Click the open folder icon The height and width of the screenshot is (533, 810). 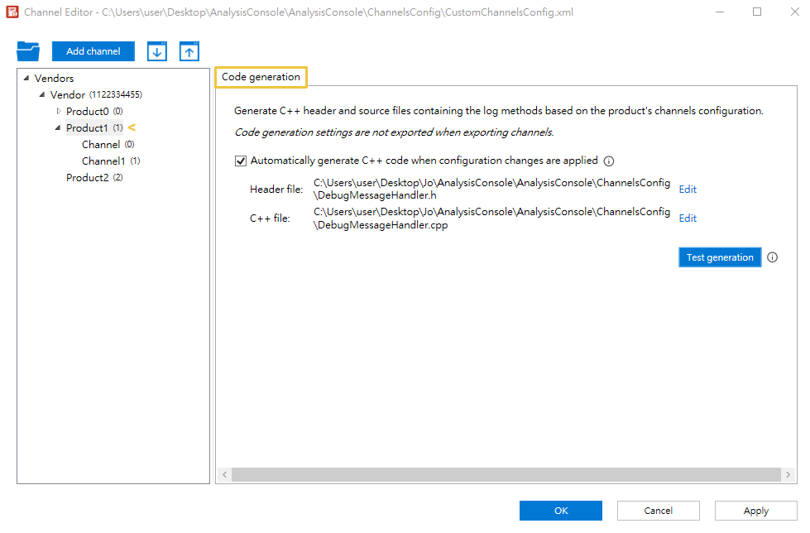point(28,51)
